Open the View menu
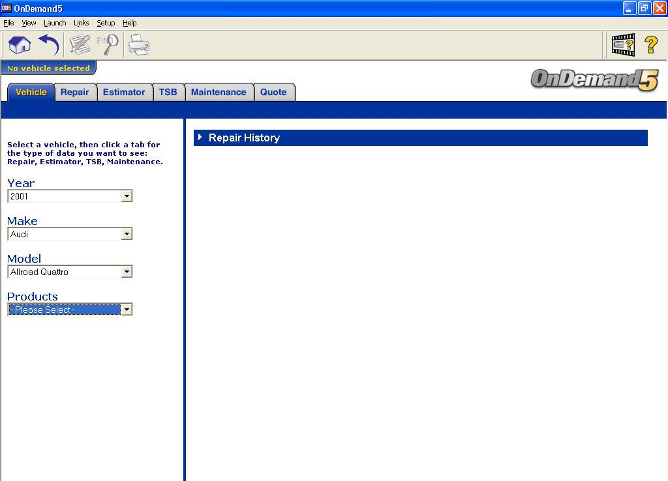Image resolution: width=668 pixels, height=481 pixels. 29,23
